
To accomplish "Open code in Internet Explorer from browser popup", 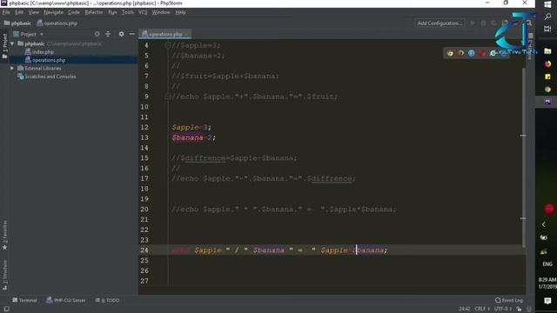I will 493,53.
